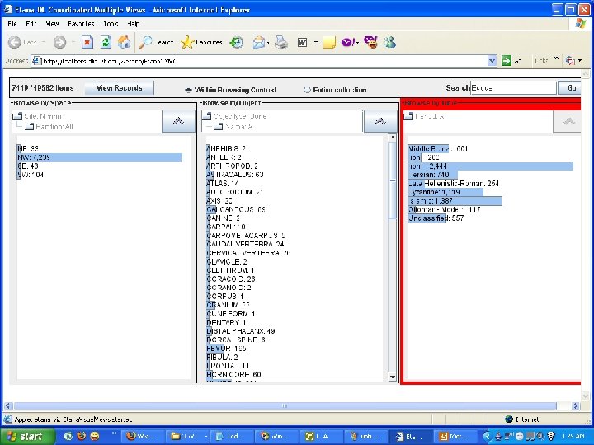Open the Search toolbar button

pos(156,42)
